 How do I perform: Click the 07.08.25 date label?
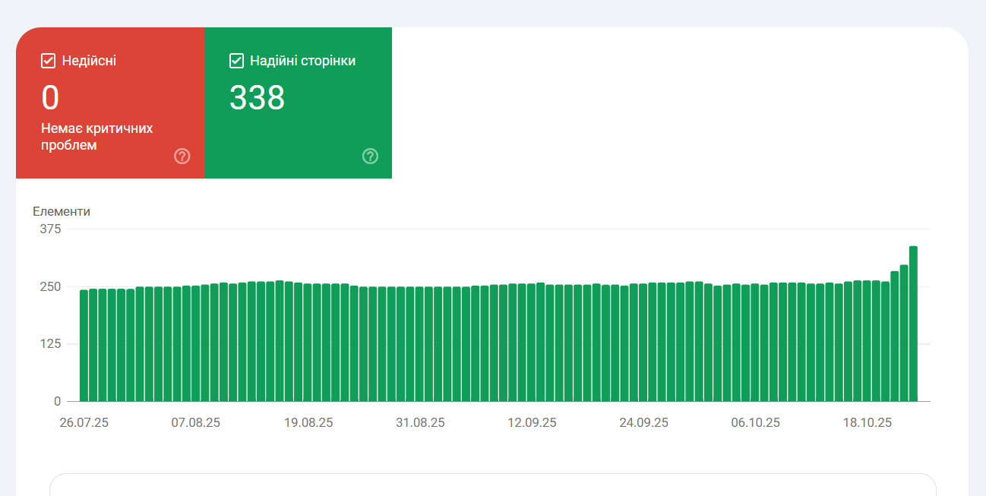click(196, 423)
